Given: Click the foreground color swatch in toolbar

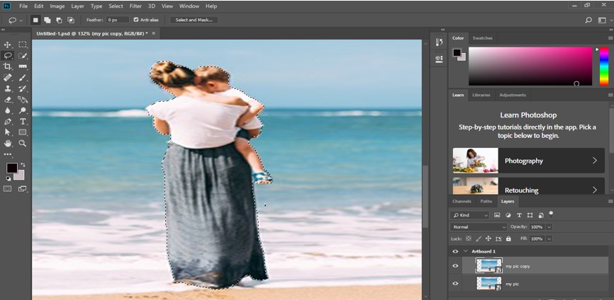Looking at the screenshot, I should [11, 168].
